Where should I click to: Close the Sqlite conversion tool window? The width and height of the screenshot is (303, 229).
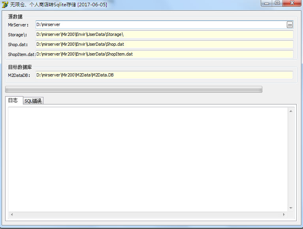pyautogui.click(x=292, y=3)
